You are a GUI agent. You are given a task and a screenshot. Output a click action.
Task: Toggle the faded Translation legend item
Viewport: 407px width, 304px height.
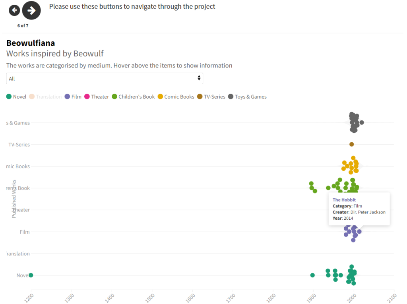tap(46, 97)
